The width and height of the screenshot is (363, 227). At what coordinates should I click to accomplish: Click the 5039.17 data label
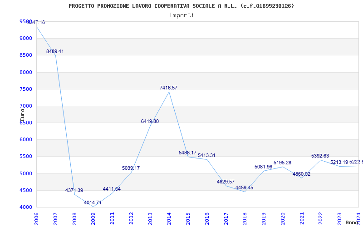coord(131,168)
